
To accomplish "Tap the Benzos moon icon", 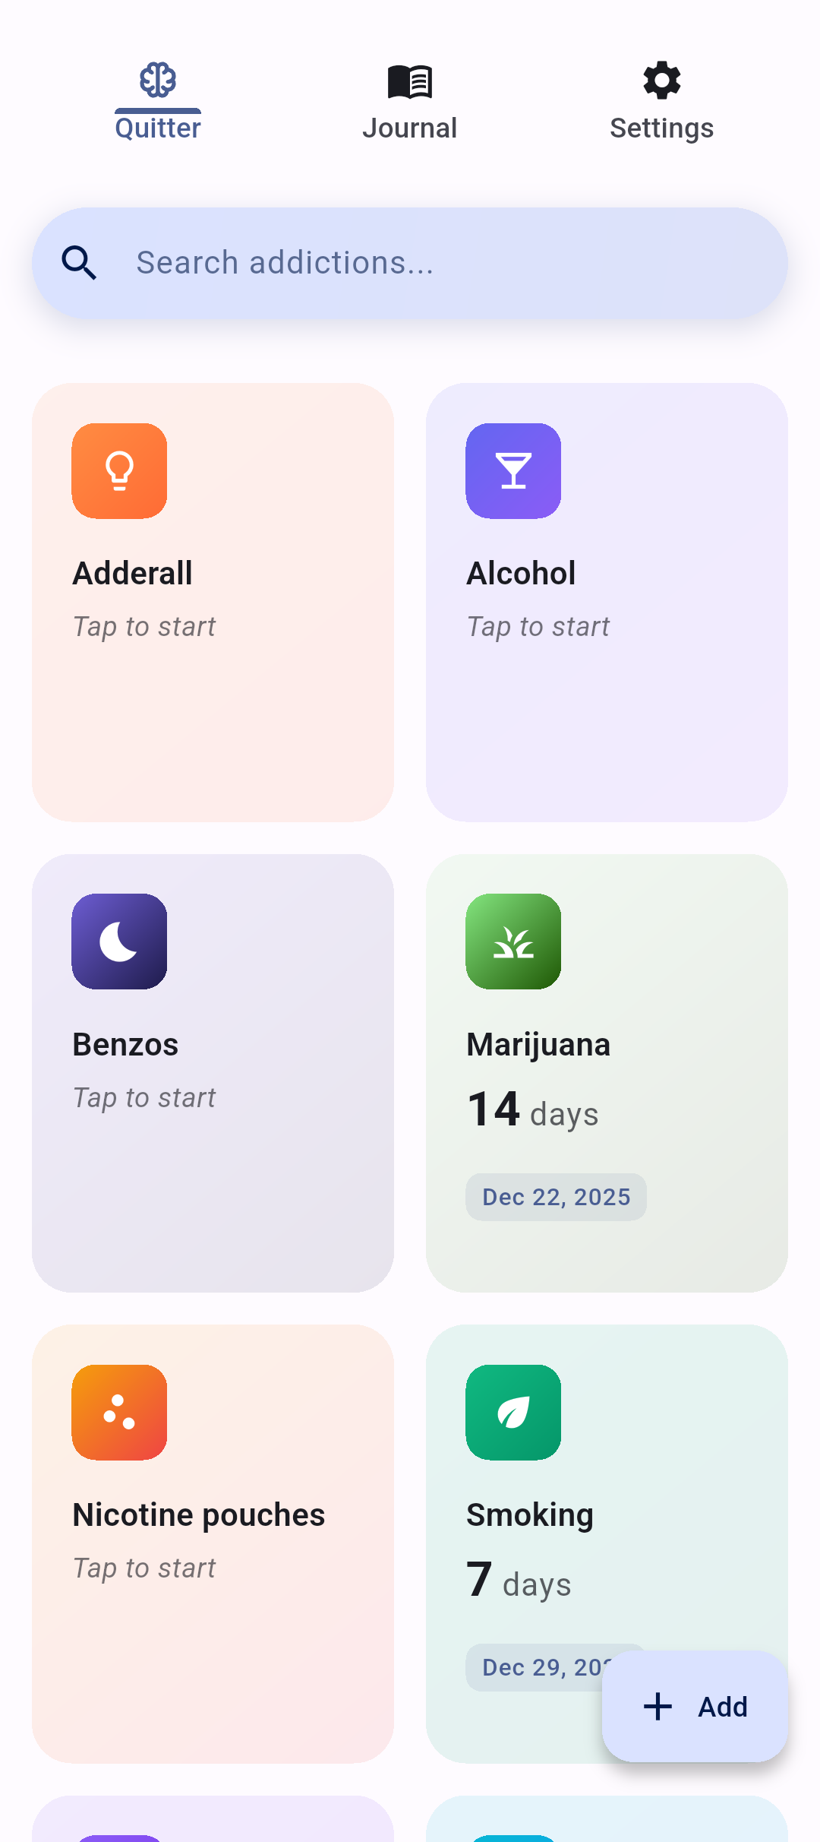I will (x=119, y=942).
